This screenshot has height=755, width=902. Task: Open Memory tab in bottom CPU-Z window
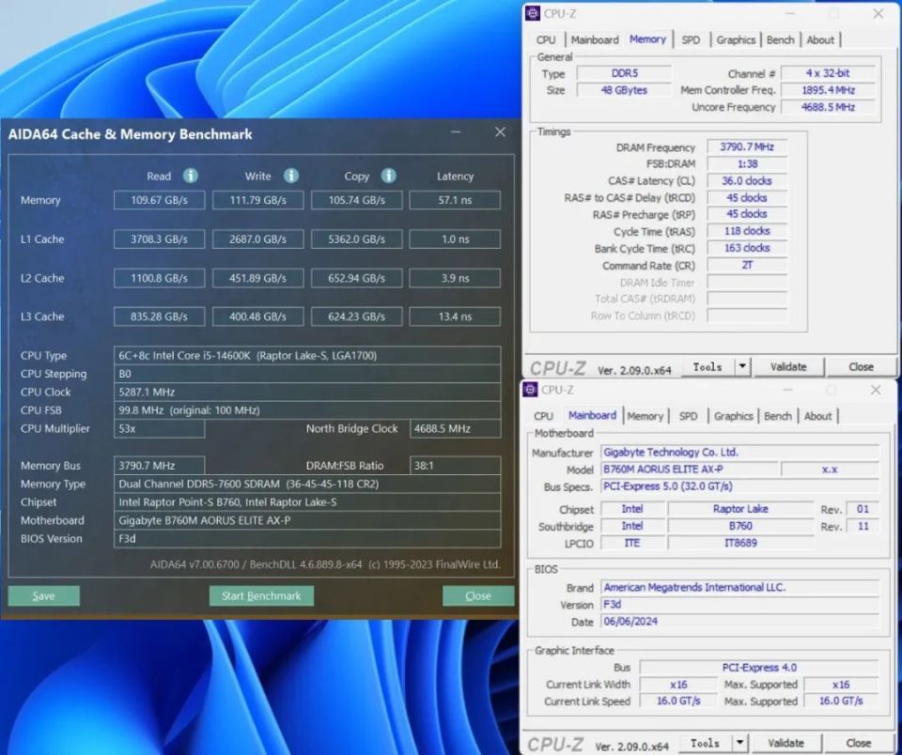pos(645,416)
